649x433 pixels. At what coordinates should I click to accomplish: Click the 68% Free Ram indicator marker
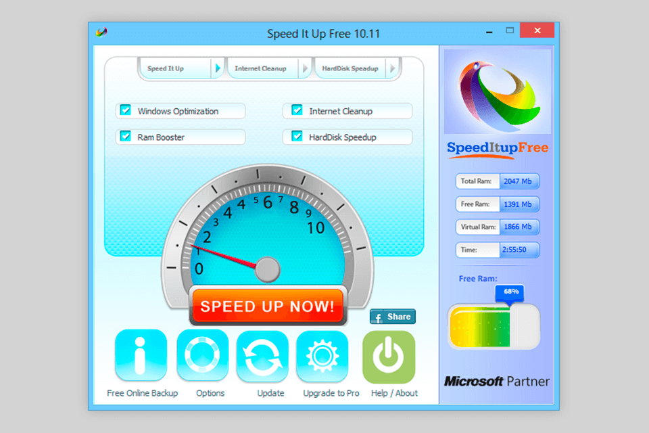(x=510, y=294)
